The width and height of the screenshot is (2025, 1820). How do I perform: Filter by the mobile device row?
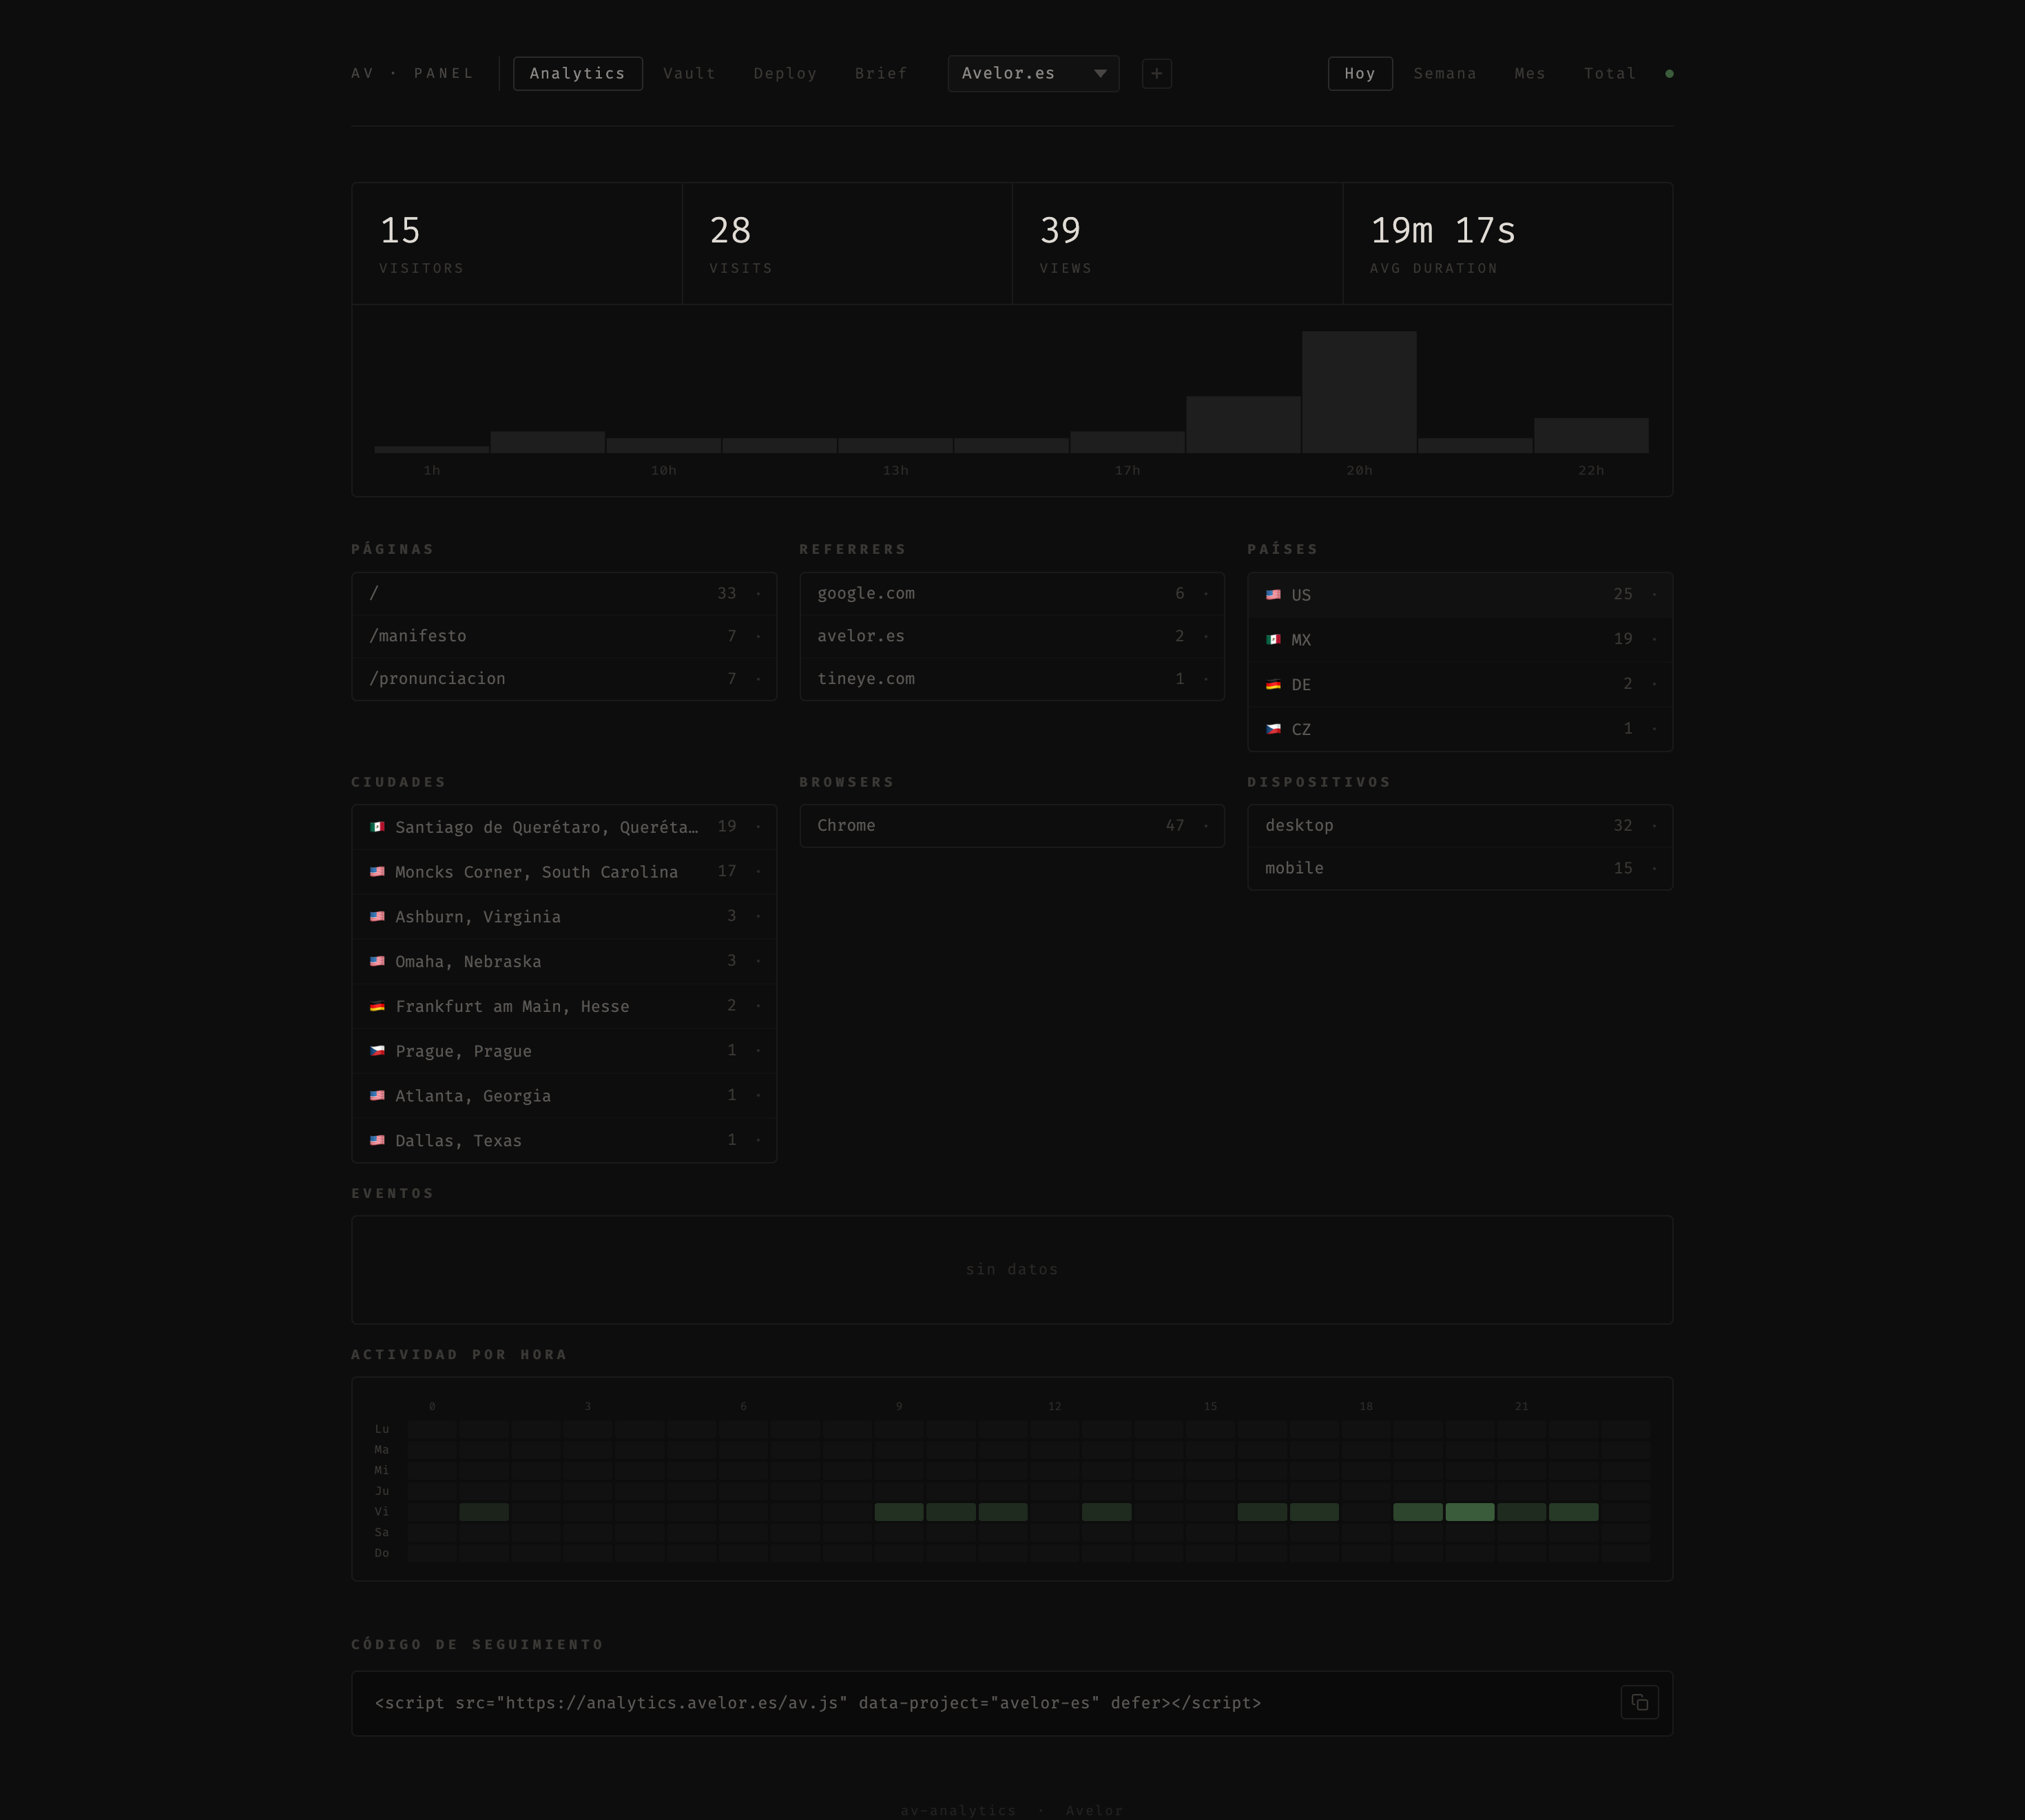click(1460, 868)
